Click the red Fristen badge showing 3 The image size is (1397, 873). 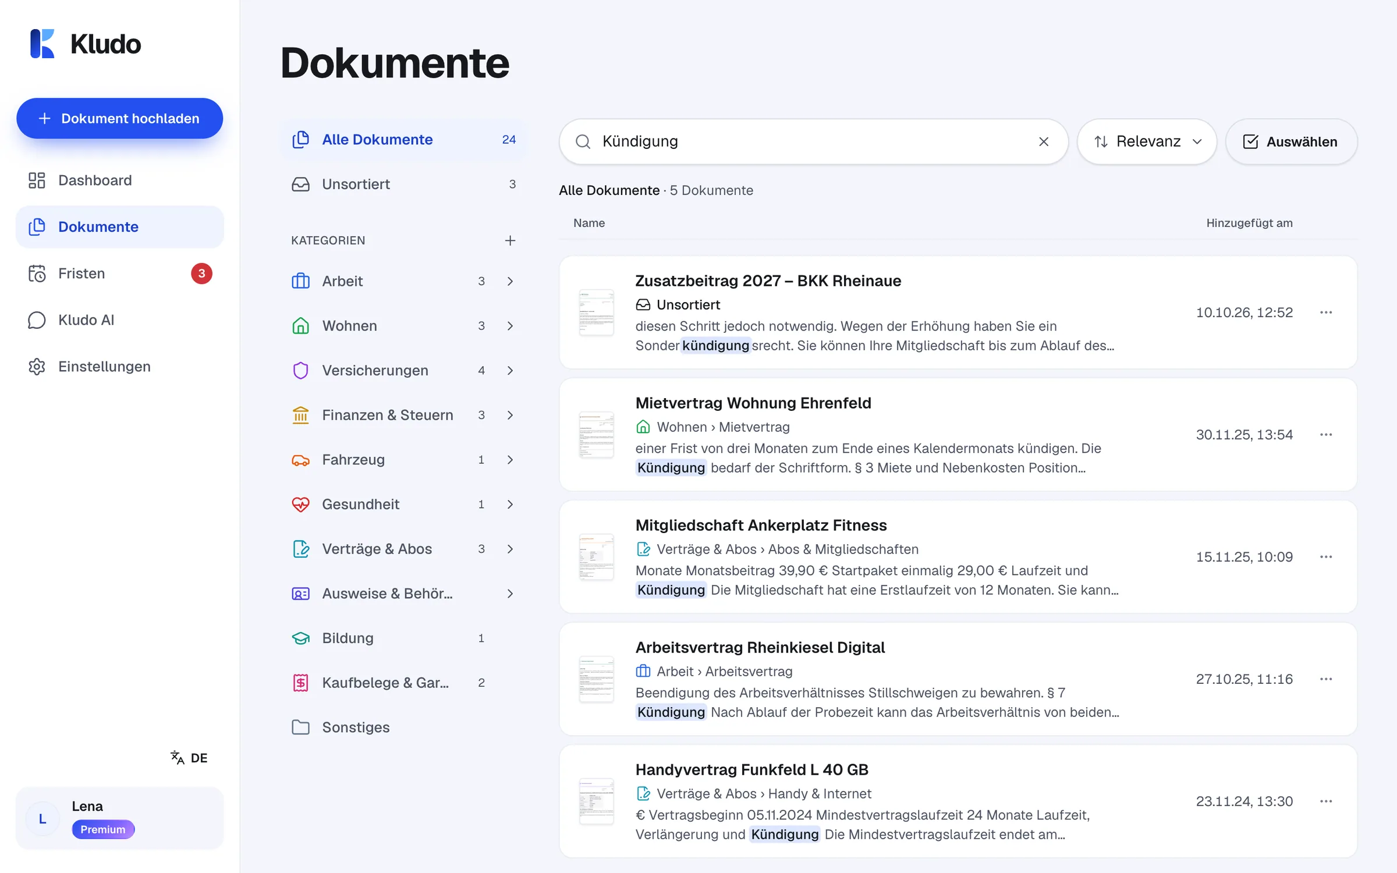pyautogui.click(x=201, y=274)
